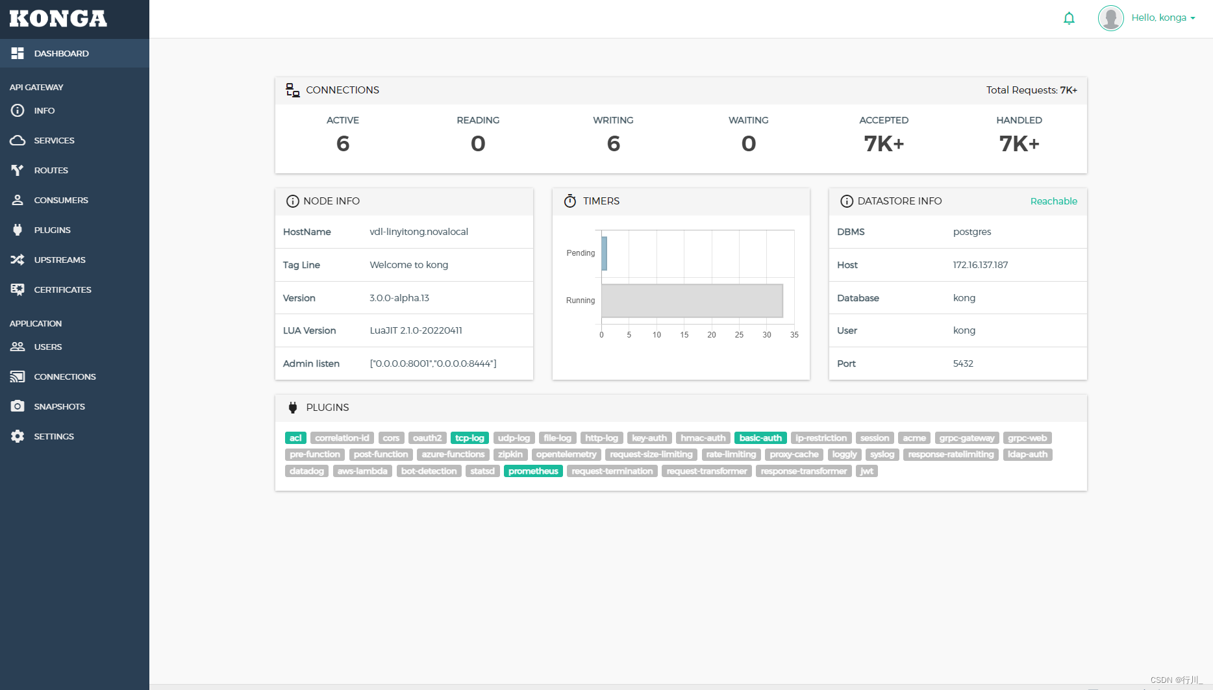Toggle the prometheus plugin tag

pyautogui.click(x=533, y=471)
